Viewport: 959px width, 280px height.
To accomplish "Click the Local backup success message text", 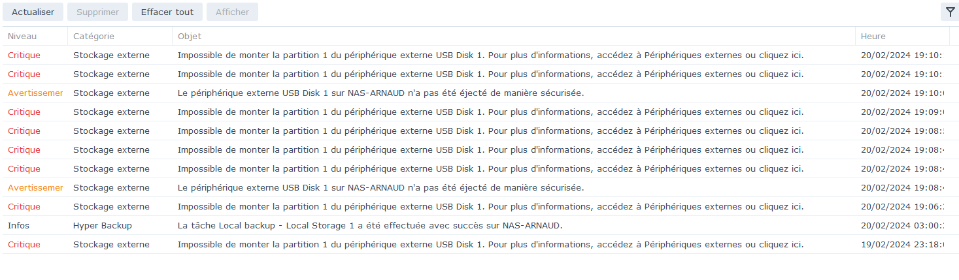I will [370, 226].
